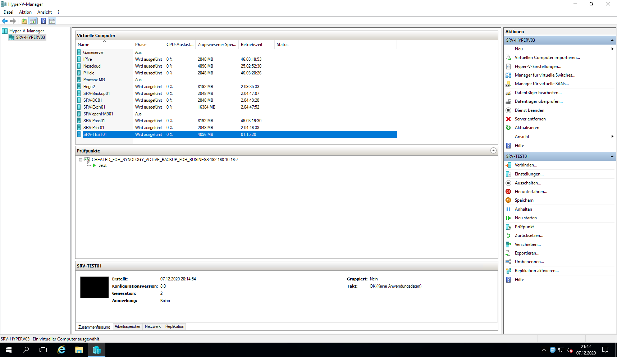Collapse the Prüfpunkte panel with round arrow
The image size is (617, 357).
(493, 151)
